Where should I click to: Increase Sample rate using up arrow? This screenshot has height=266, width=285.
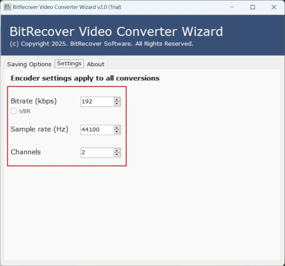(x=117, y=127)
